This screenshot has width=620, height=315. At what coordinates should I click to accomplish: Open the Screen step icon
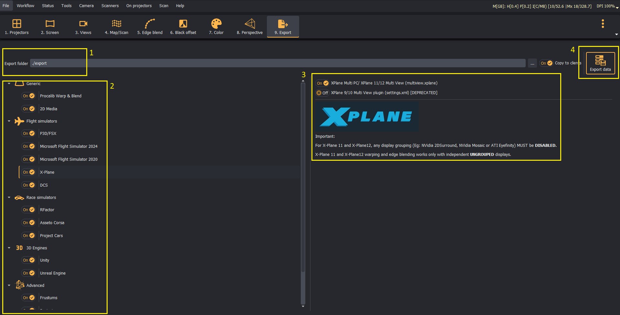tap(50, 24)
